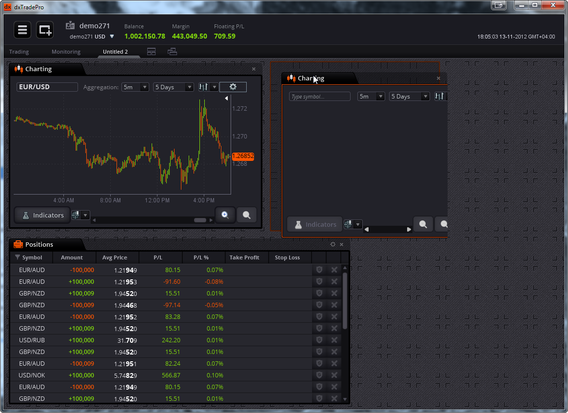
Task: Click the tile layout icon beside Untitled 2
Action: click(x=151, y=52)
